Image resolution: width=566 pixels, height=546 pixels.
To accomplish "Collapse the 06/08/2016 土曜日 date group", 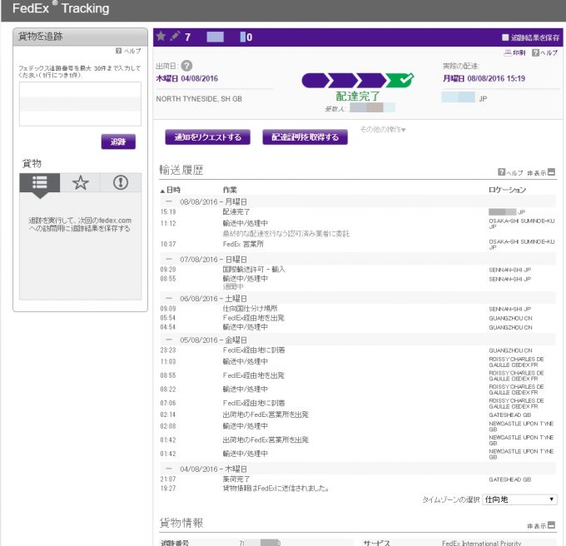I will click(x=169, y=299).
